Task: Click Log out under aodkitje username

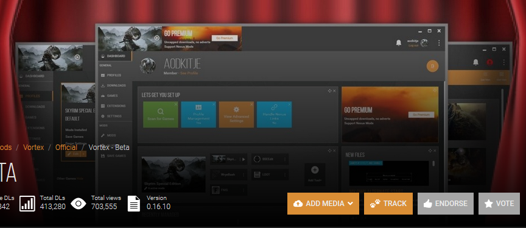Action: pos(413,45)
